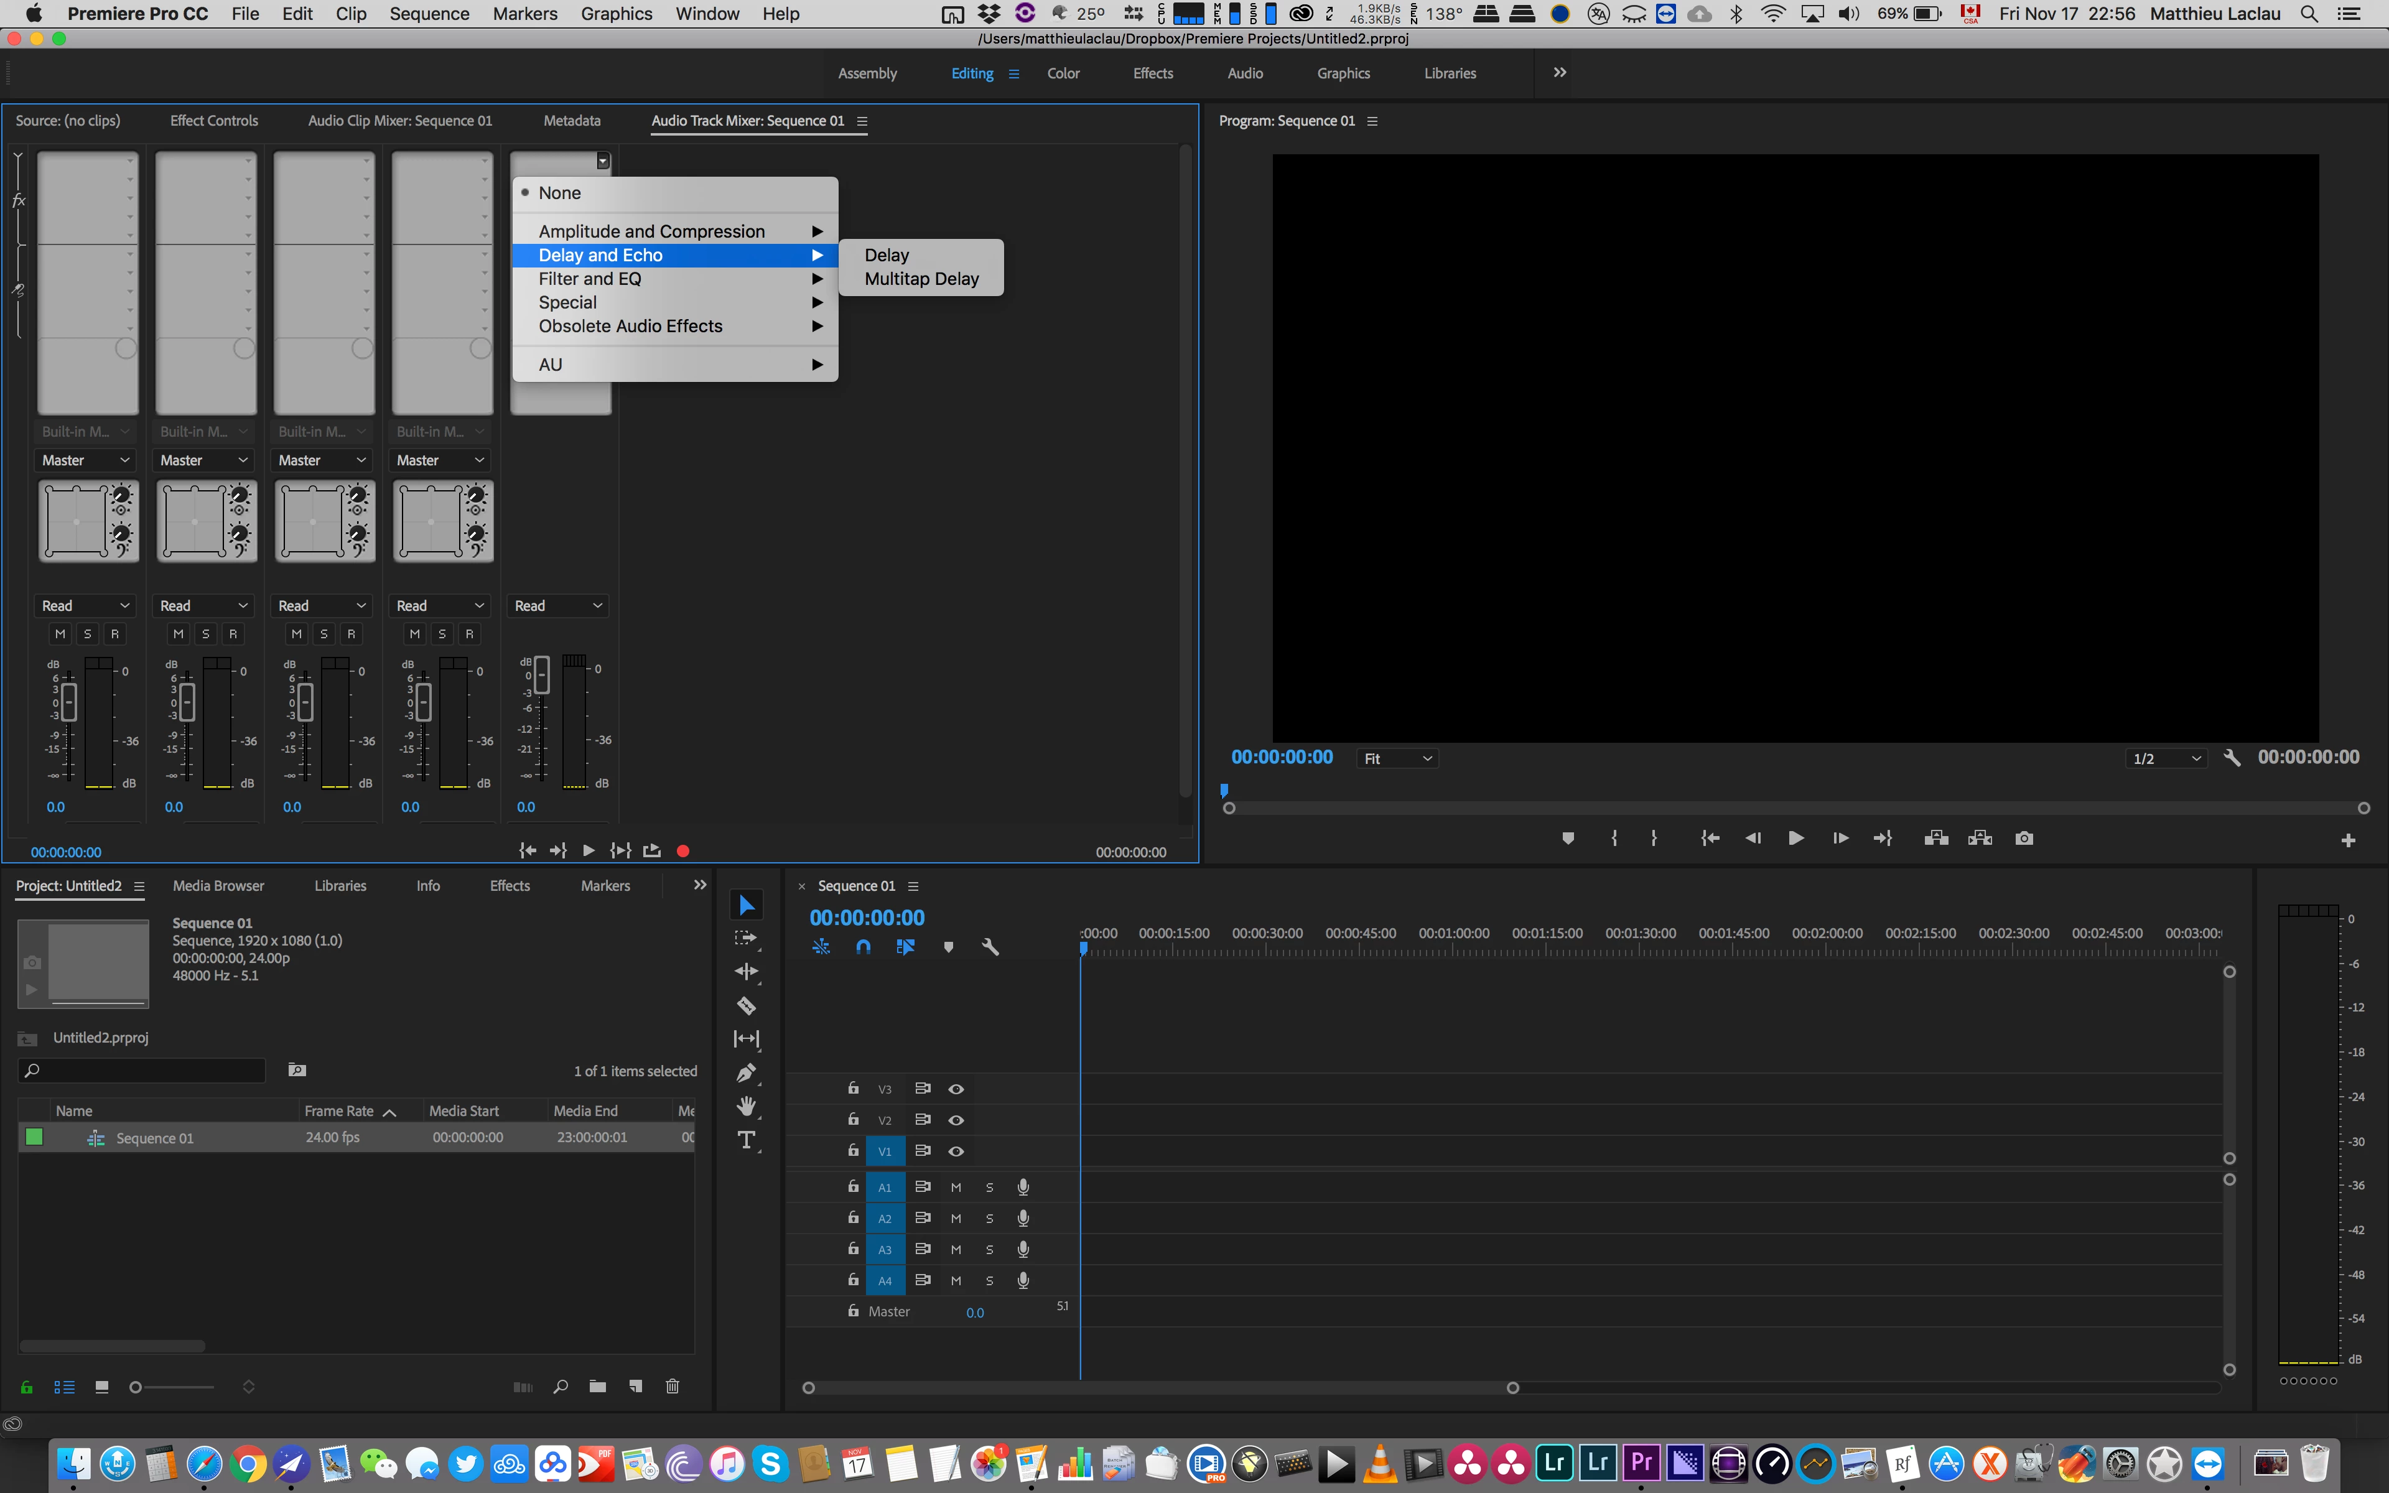The image size is (2389, 1493).
Task: Click the record button in Audio Track Mixer
Action: (682, 850)
